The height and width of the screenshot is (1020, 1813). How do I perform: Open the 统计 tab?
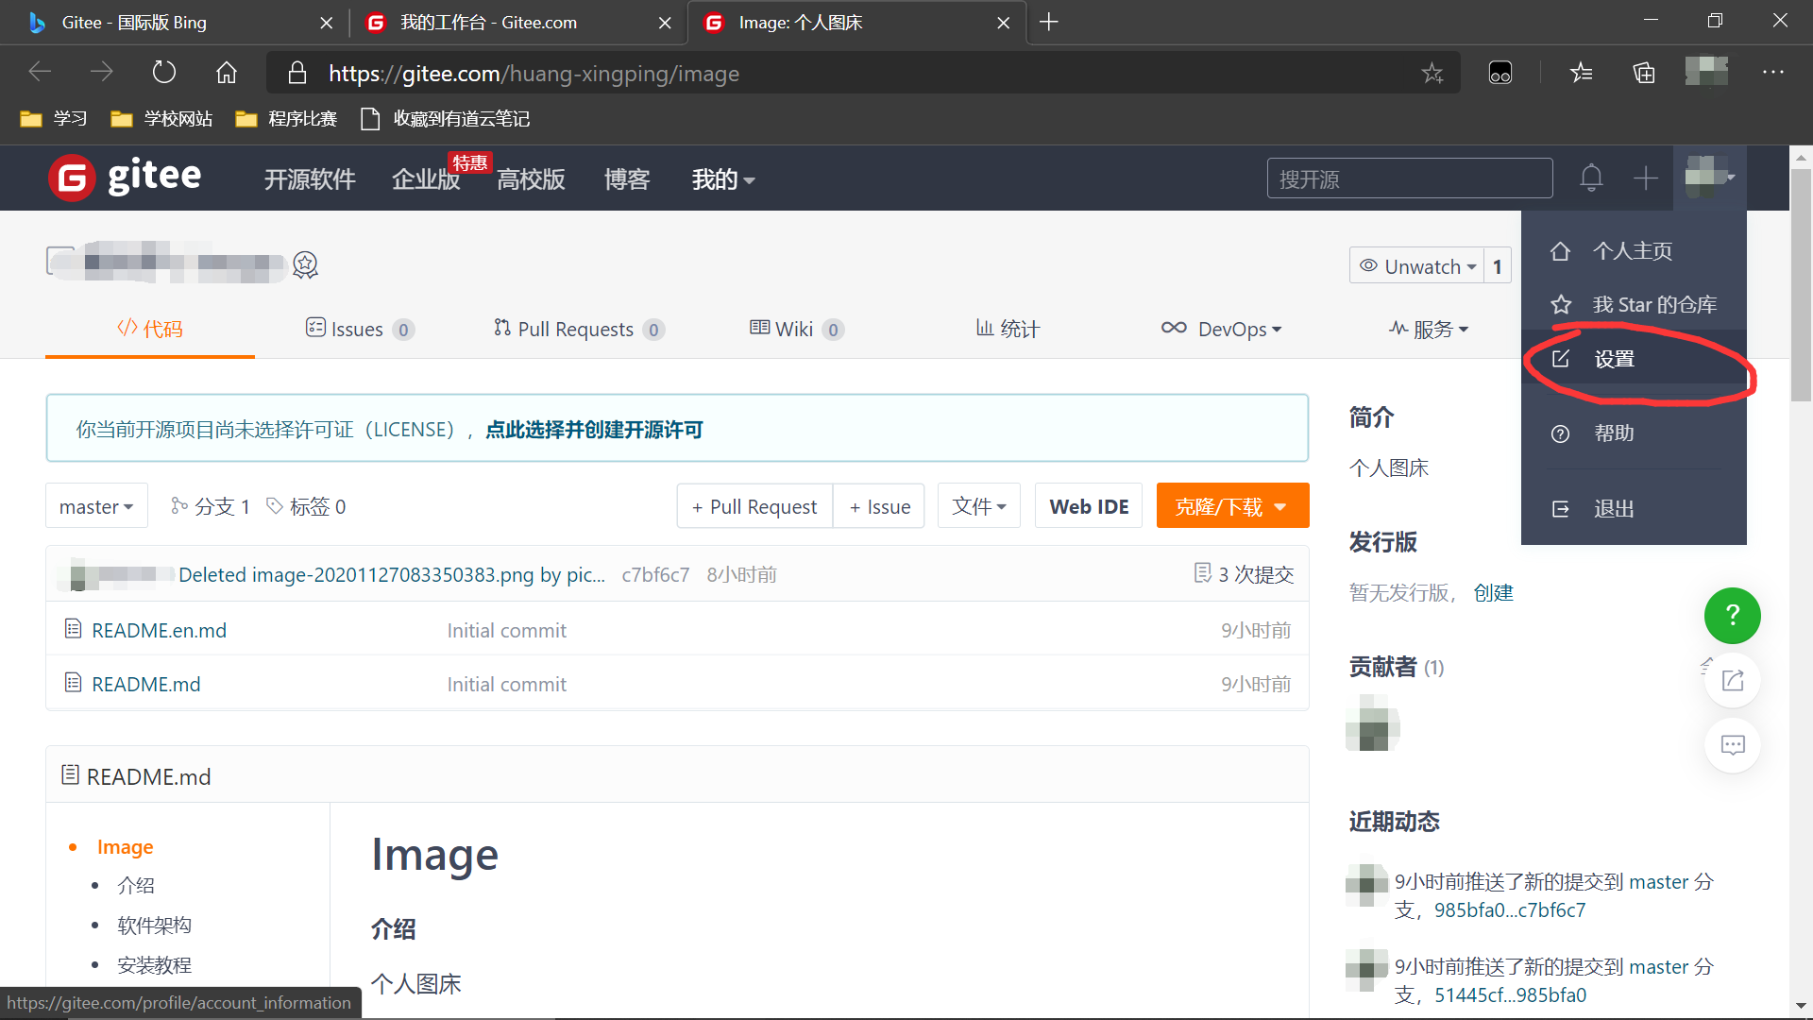(x=1008, y=329)
